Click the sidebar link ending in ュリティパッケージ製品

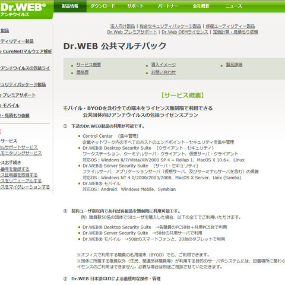coord(23,85)
